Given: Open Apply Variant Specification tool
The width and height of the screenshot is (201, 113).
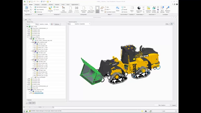Looking at the screenshot, I should [91, 9].
